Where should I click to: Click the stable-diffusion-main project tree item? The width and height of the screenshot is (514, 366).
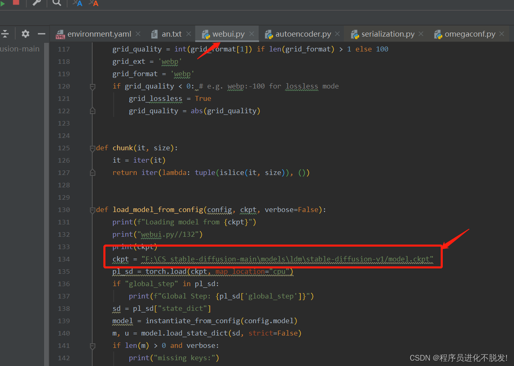20,49
